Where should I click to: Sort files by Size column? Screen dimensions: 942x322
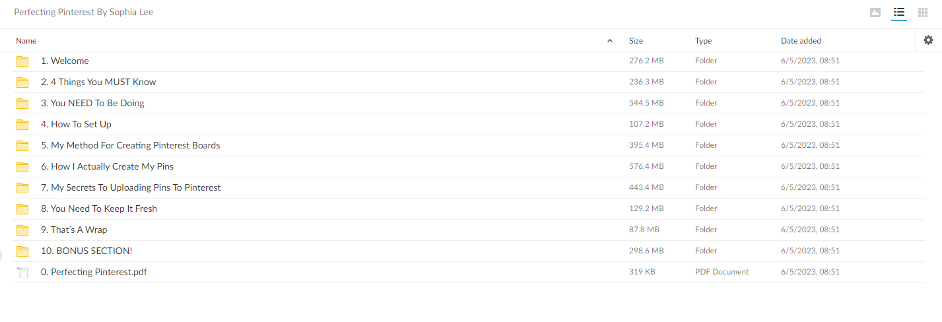[636, 41]
